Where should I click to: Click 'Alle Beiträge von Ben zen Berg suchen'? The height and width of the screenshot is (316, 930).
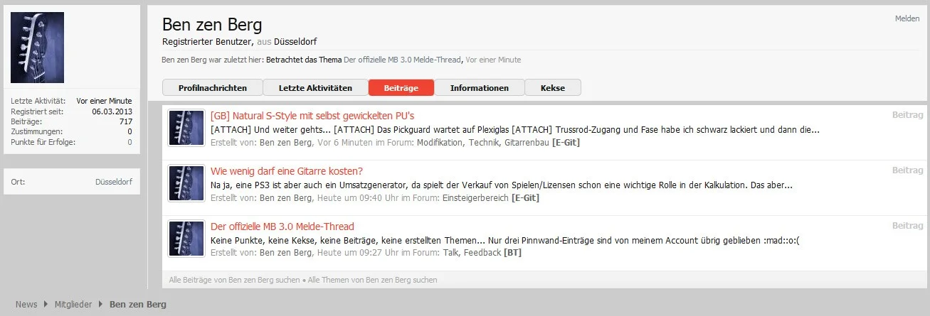tap(234, 280)
